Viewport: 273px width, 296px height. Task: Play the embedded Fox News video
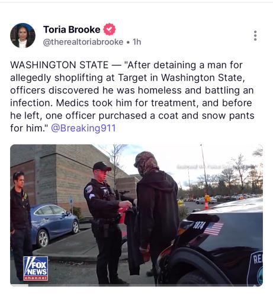(136, 215)
